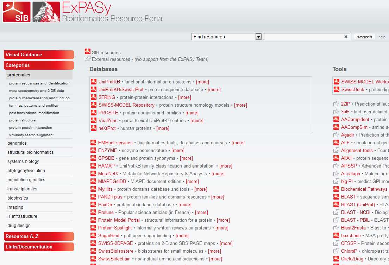Click the search text input field
Image resolution: width=389 pixels, height=265 pixels.
[x=304, y=37]
